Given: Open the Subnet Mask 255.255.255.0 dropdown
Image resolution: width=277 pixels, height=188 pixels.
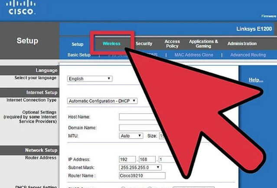Looking at the screenshot, I should click(140, 167).
